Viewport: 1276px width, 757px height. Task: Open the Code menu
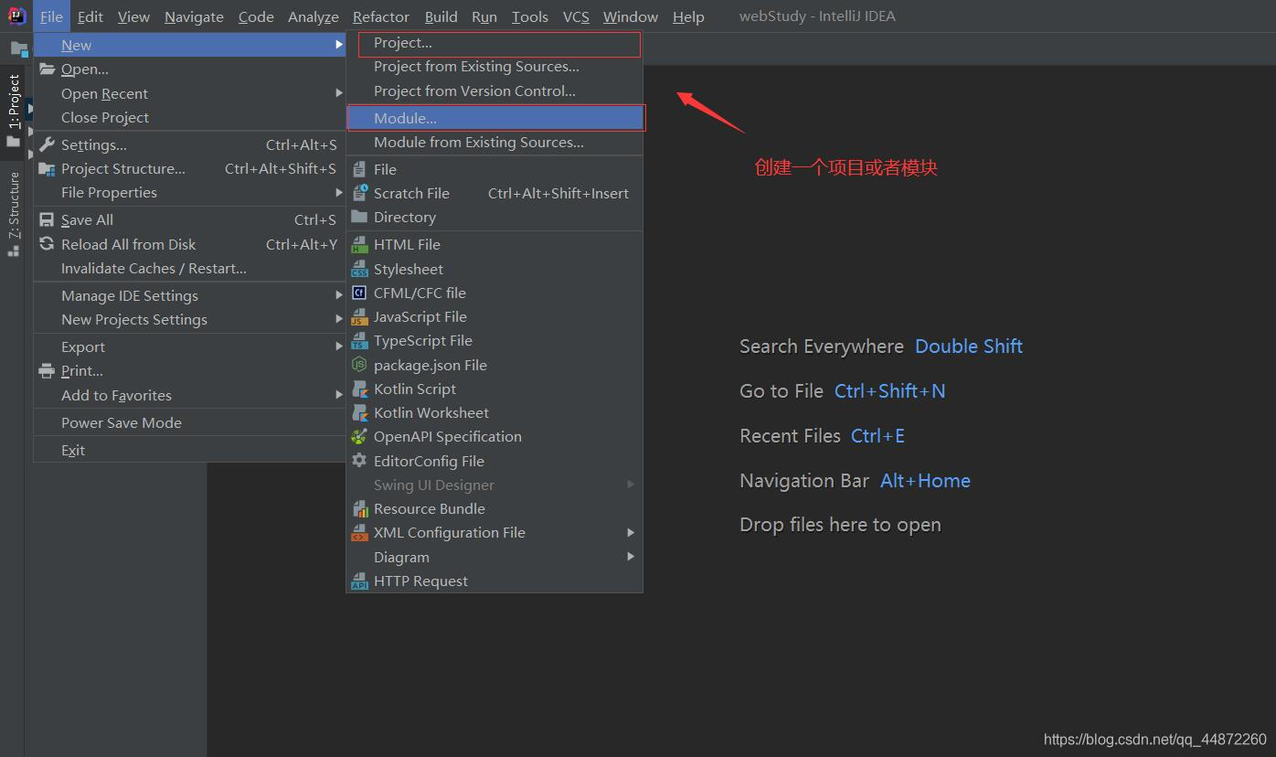(x=256, y=16)
